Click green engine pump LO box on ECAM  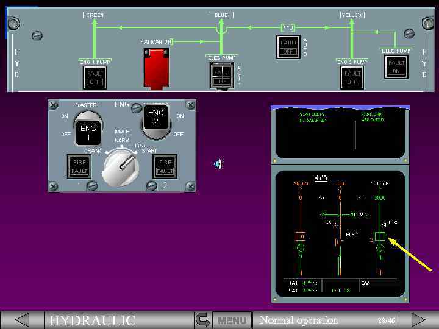click(x=301, y=236)
